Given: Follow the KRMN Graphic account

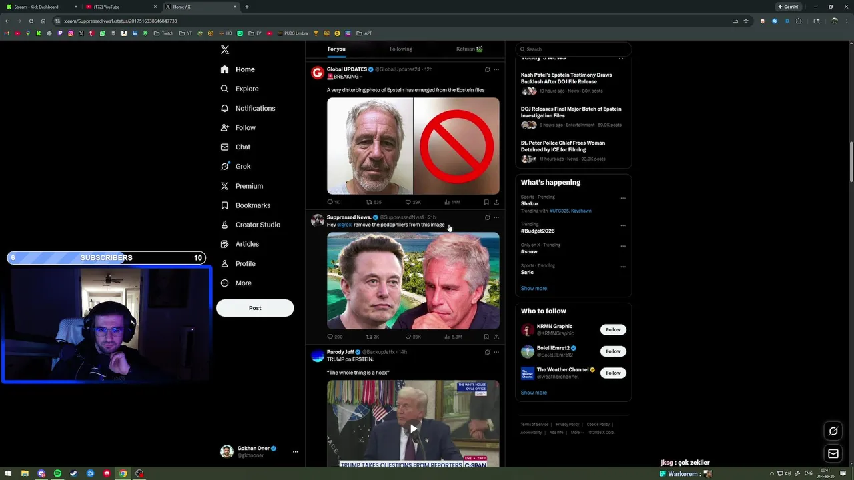Looking at the screenshot, I should tap(613, 329).
